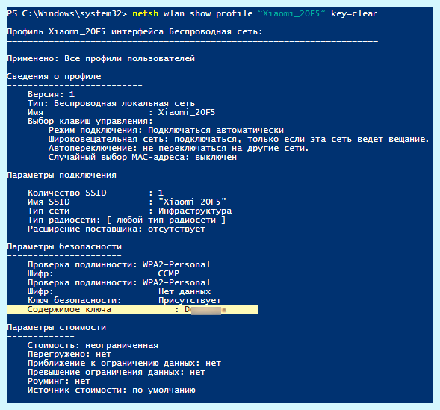Click the 'Применено: Все профили пользователей' line
The width and height of the screenshot is (440, 410).
(101, 58)
